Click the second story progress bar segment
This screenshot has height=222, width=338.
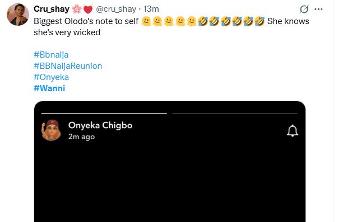[235, 113]
